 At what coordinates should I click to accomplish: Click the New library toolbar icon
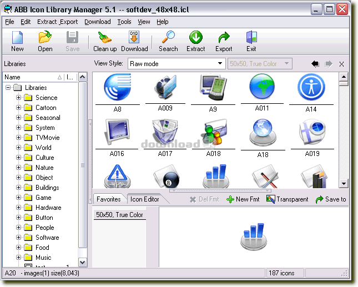click(x=17, y=38)
